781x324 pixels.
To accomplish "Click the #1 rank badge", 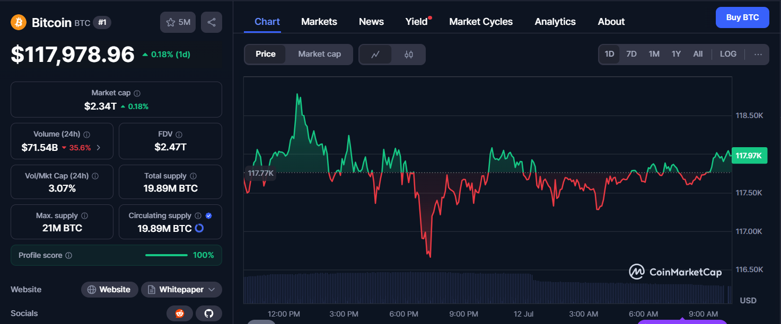I will (x=102, y=23).
